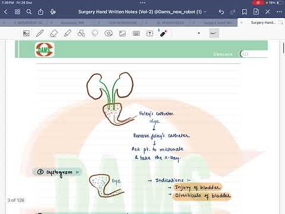The width and height of the screenshot is (285, 214).
Task: Toggle read-only mode with the pen-off X icon
Action: point(268,12)
